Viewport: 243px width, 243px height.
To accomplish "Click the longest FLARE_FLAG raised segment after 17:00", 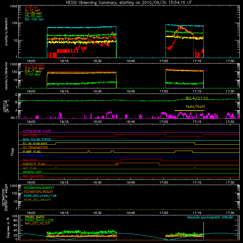I will pyautogui.click(x=183, y=151).
